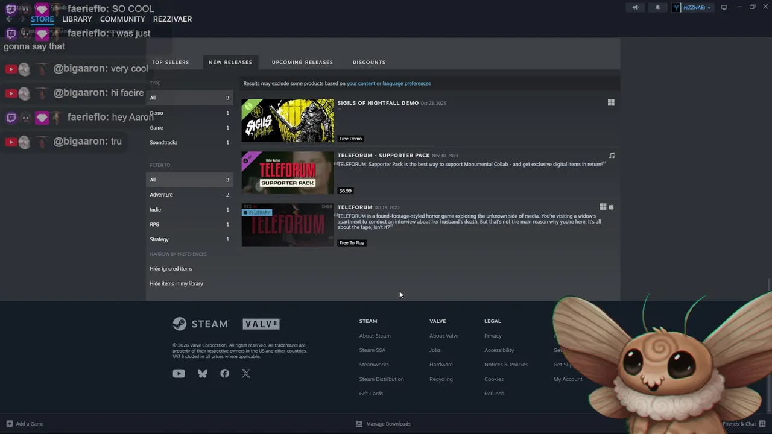Switch to the New Releases tab
772x434 pixels.
pos(230,62)
